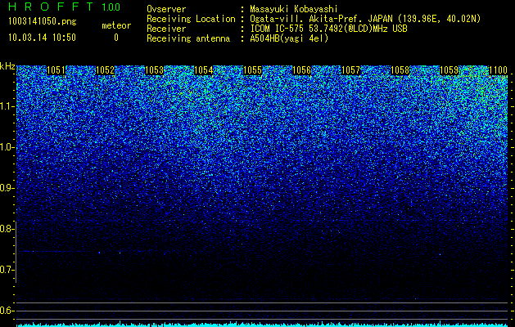Click the observer name Masayuki Kobayashi
This screenshot has height=327, width=515.
(294, 9)
